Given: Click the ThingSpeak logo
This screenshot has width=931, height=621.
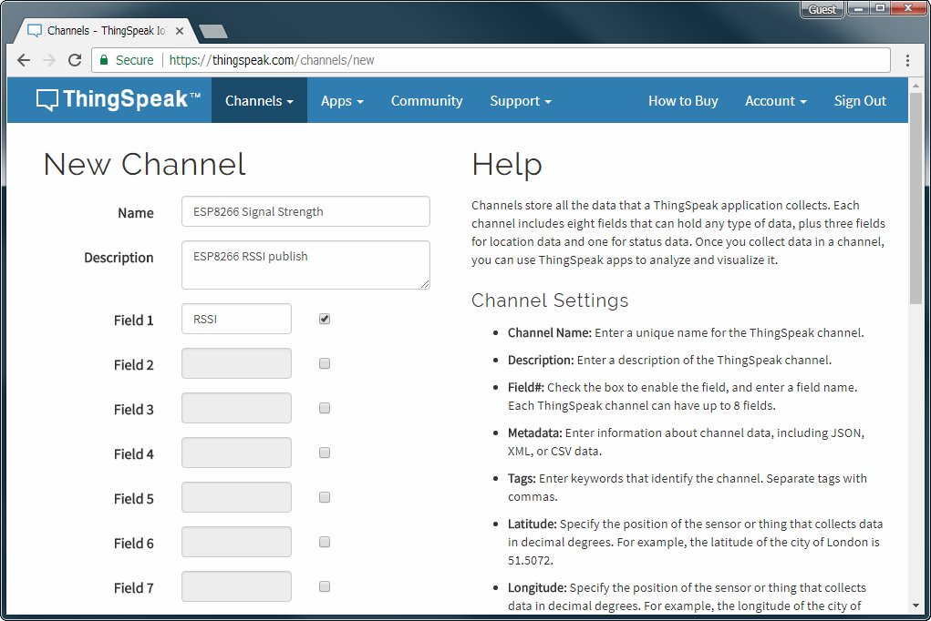Looking at the screenshot, I should 119,99.
